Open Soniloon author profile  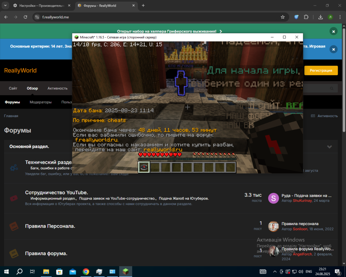coord(300,229)
